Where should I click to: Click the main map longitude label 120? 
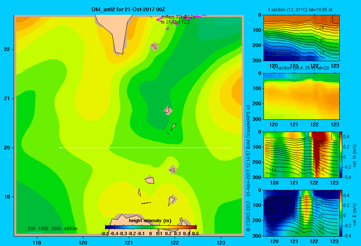[x=83, y=242]
